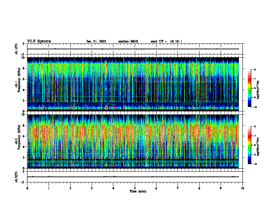Viewport: 273px width, 211px height.
Task: Click the "station=MOS" header label
Action: [x=128, y=41]
